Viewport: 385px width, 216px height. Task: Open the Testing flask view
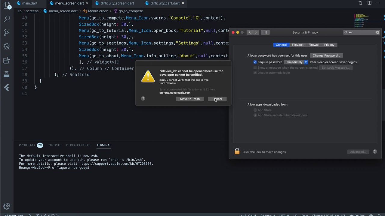tap(7, 74)
